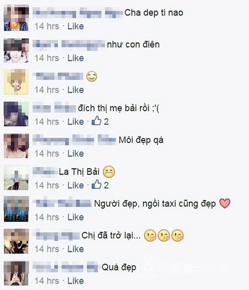Screen dimensions: 249x290
Task: Open cartoon avatar of the smiley-only commenter
Action: pyautogui.click(x=16, y=82)
